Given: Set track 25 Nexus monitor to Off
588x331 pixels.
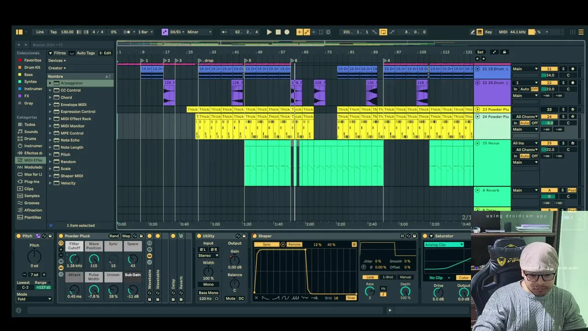Looking at the screenshot, I should point(535,156).
